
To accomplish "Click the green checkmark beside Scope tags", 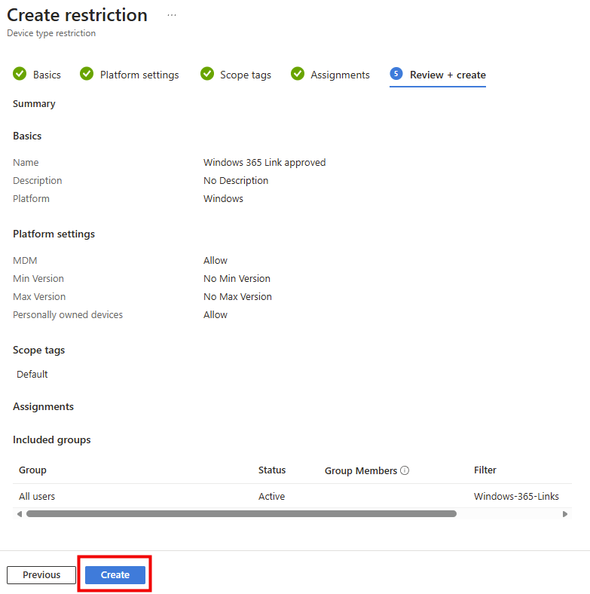I will pyautogui.click(x=206, y=74).
